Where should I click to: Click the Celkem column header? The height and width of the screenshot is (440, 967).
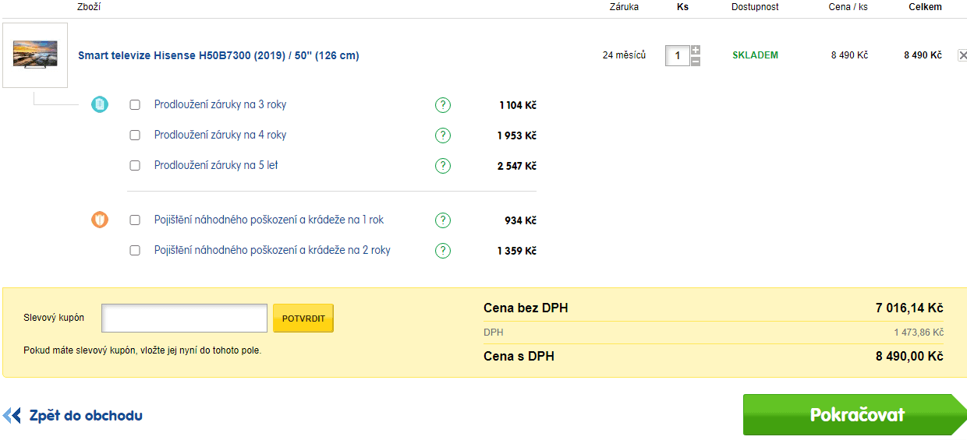point(925,7)
